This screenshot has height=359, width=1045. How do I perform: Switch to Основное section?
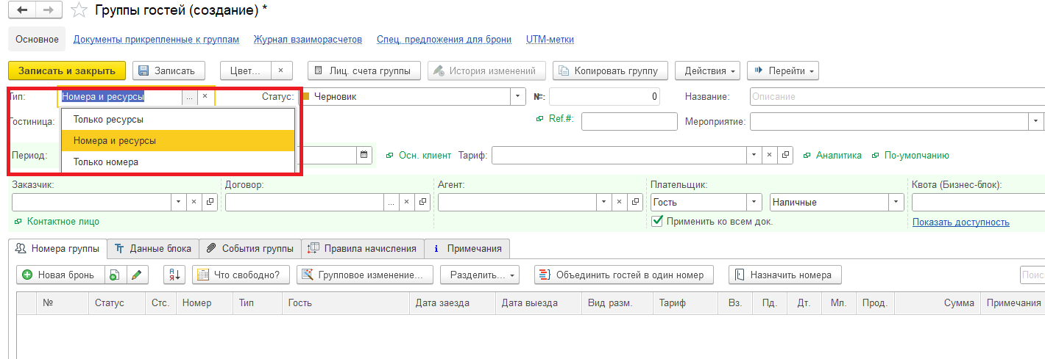pyautogui.click(x=37, y=39)
